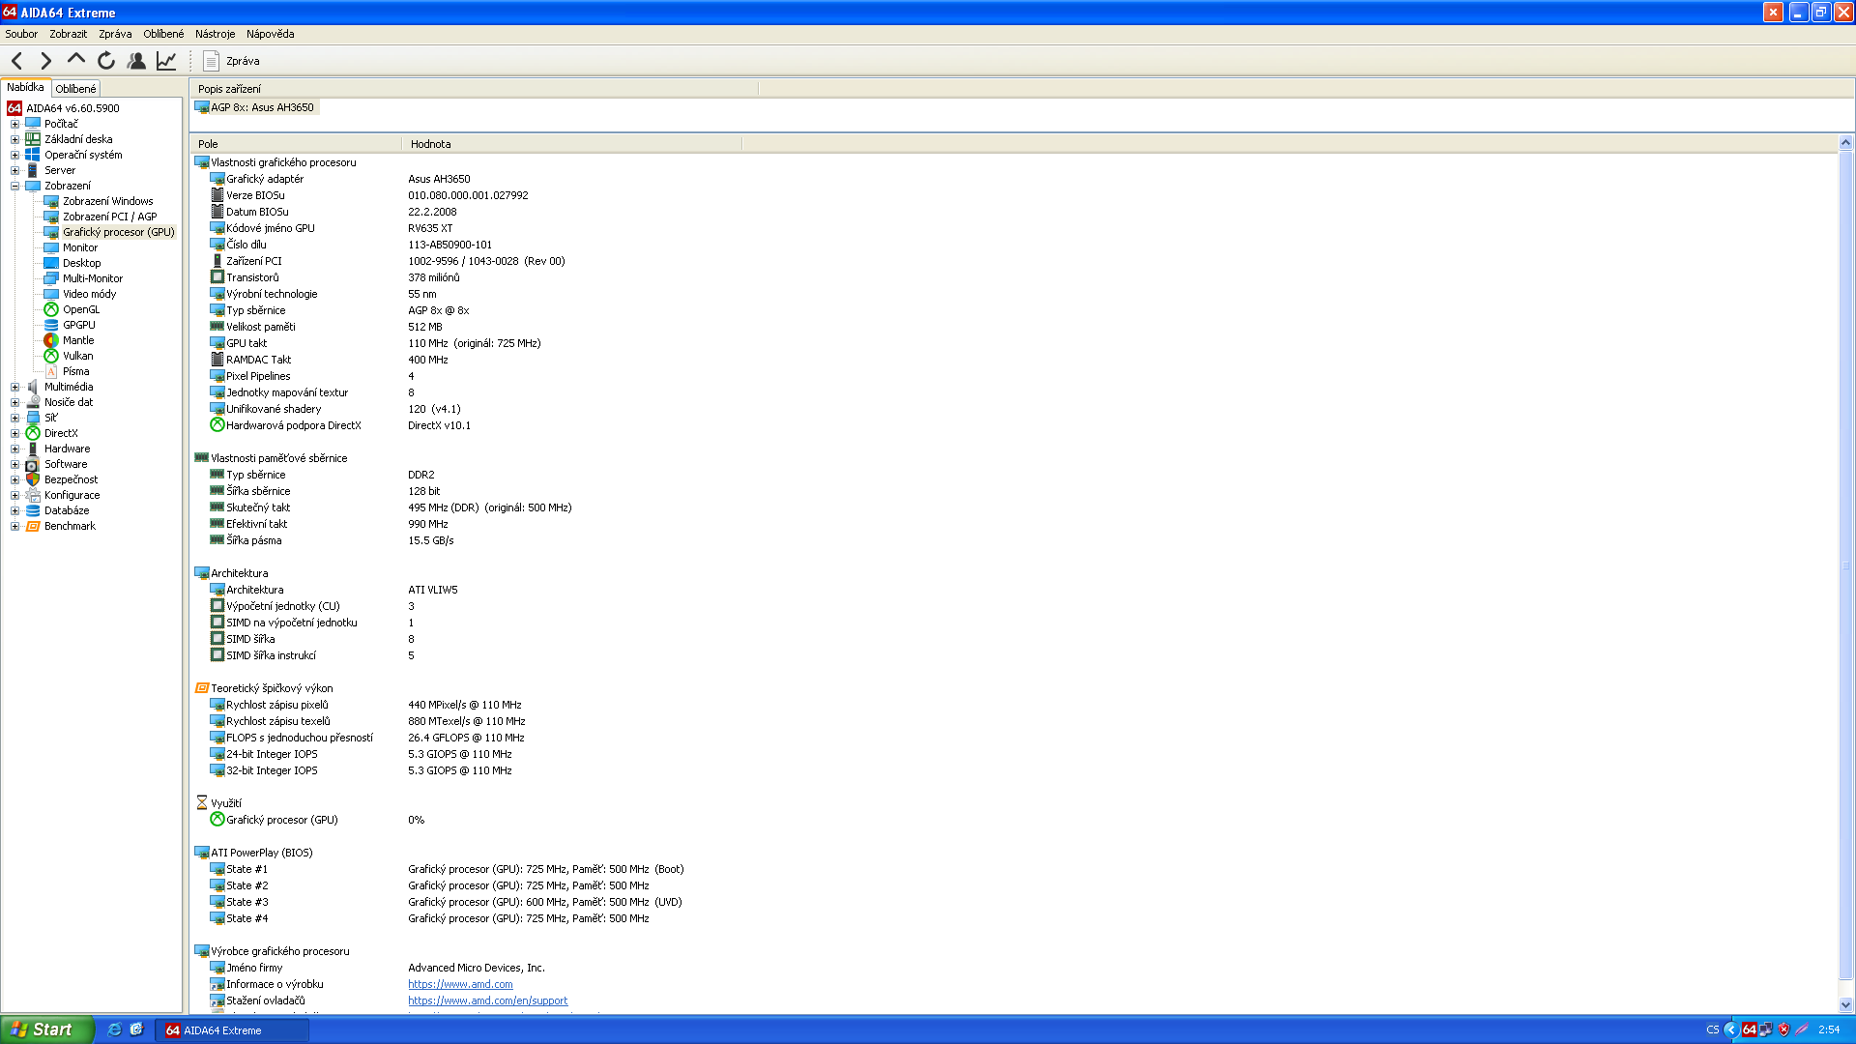Select the Vulkan tree item
1856x1044 pixels.
[77, 356]
